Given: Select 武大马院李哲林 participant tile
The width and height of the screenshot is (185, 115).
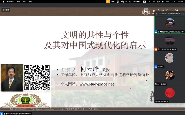Looking at the screenshot, I should coord(170,94).
